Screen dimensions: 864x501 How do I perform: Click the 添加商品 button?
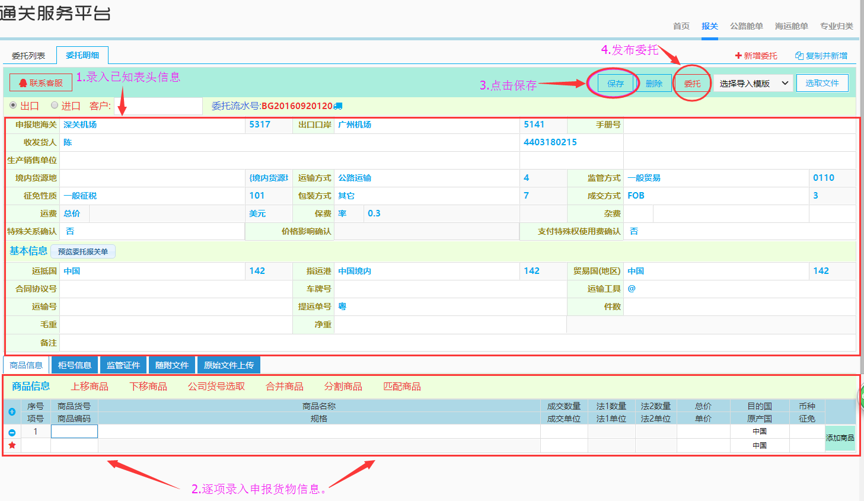(x=840, y=438)
